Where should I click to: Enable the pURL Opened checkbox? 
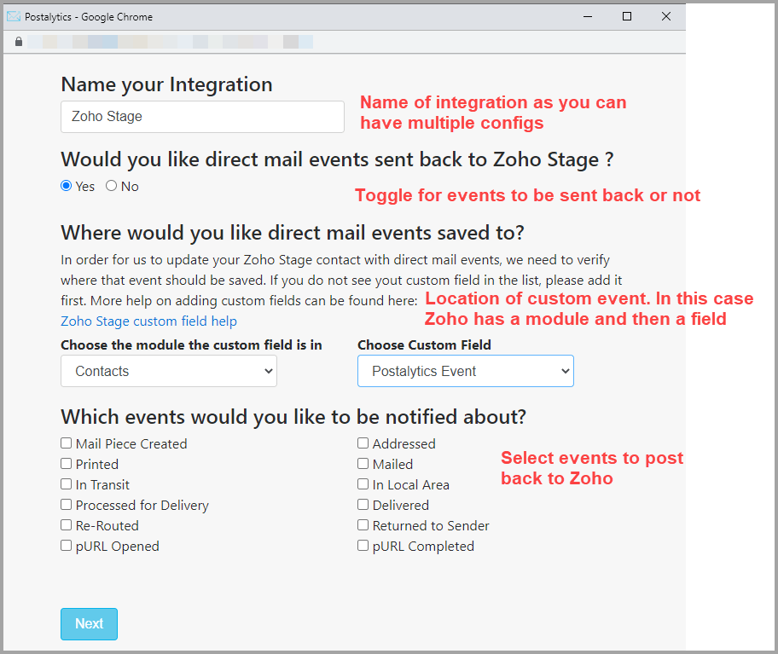(66, 546)
